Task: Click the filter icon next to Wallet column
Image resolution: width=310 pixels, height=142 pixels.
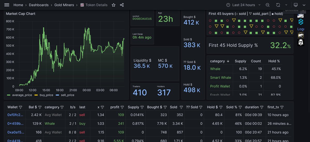Action: tap(21, 107)
